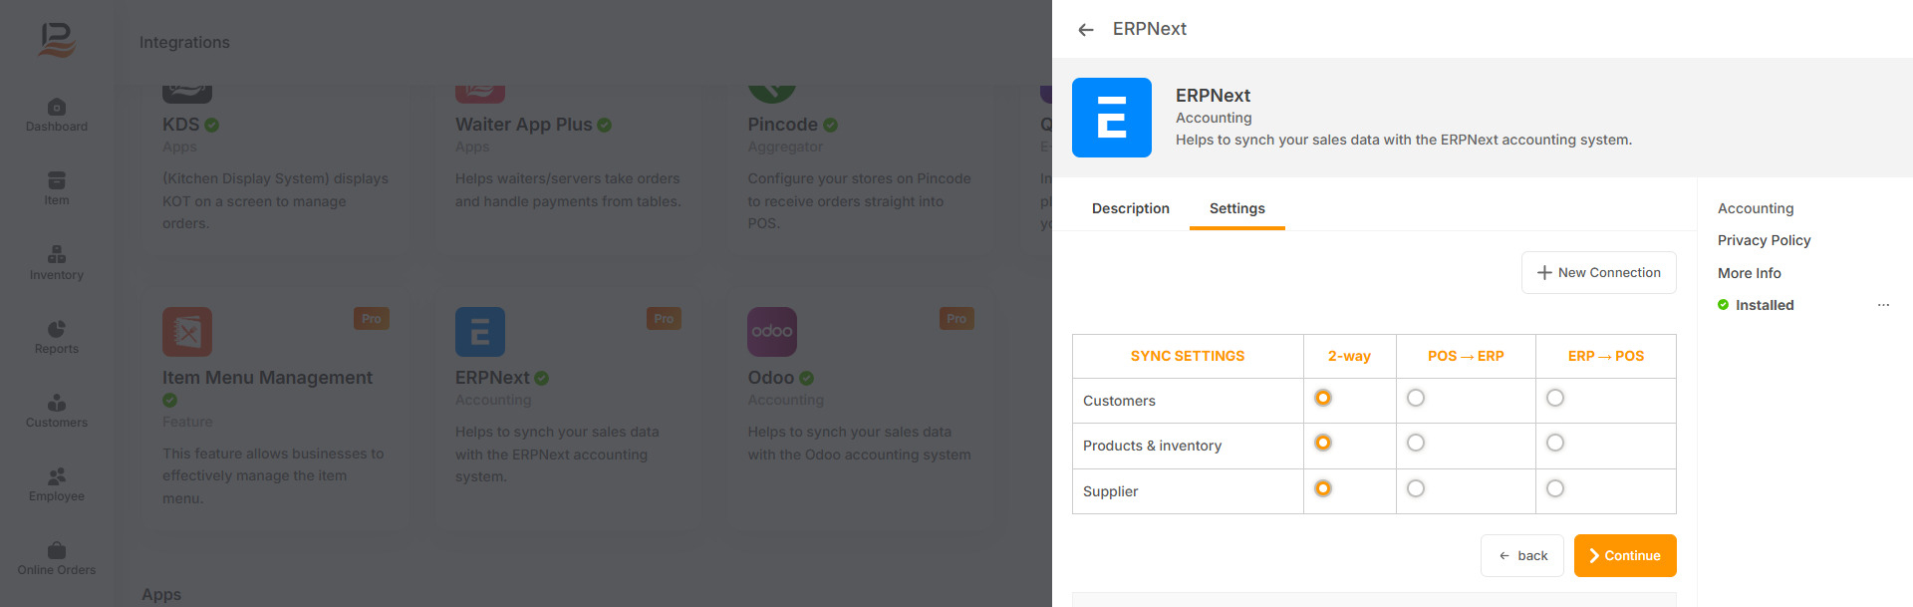The height and width of the screenshot is (607, 1913).
Task: Select ERP → POS for Products & inventory
Action: click(x=1555, y=443)
